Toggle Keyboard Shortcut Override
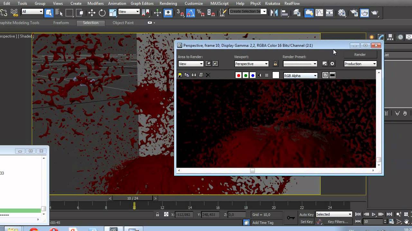 click(x=168, y=13)
